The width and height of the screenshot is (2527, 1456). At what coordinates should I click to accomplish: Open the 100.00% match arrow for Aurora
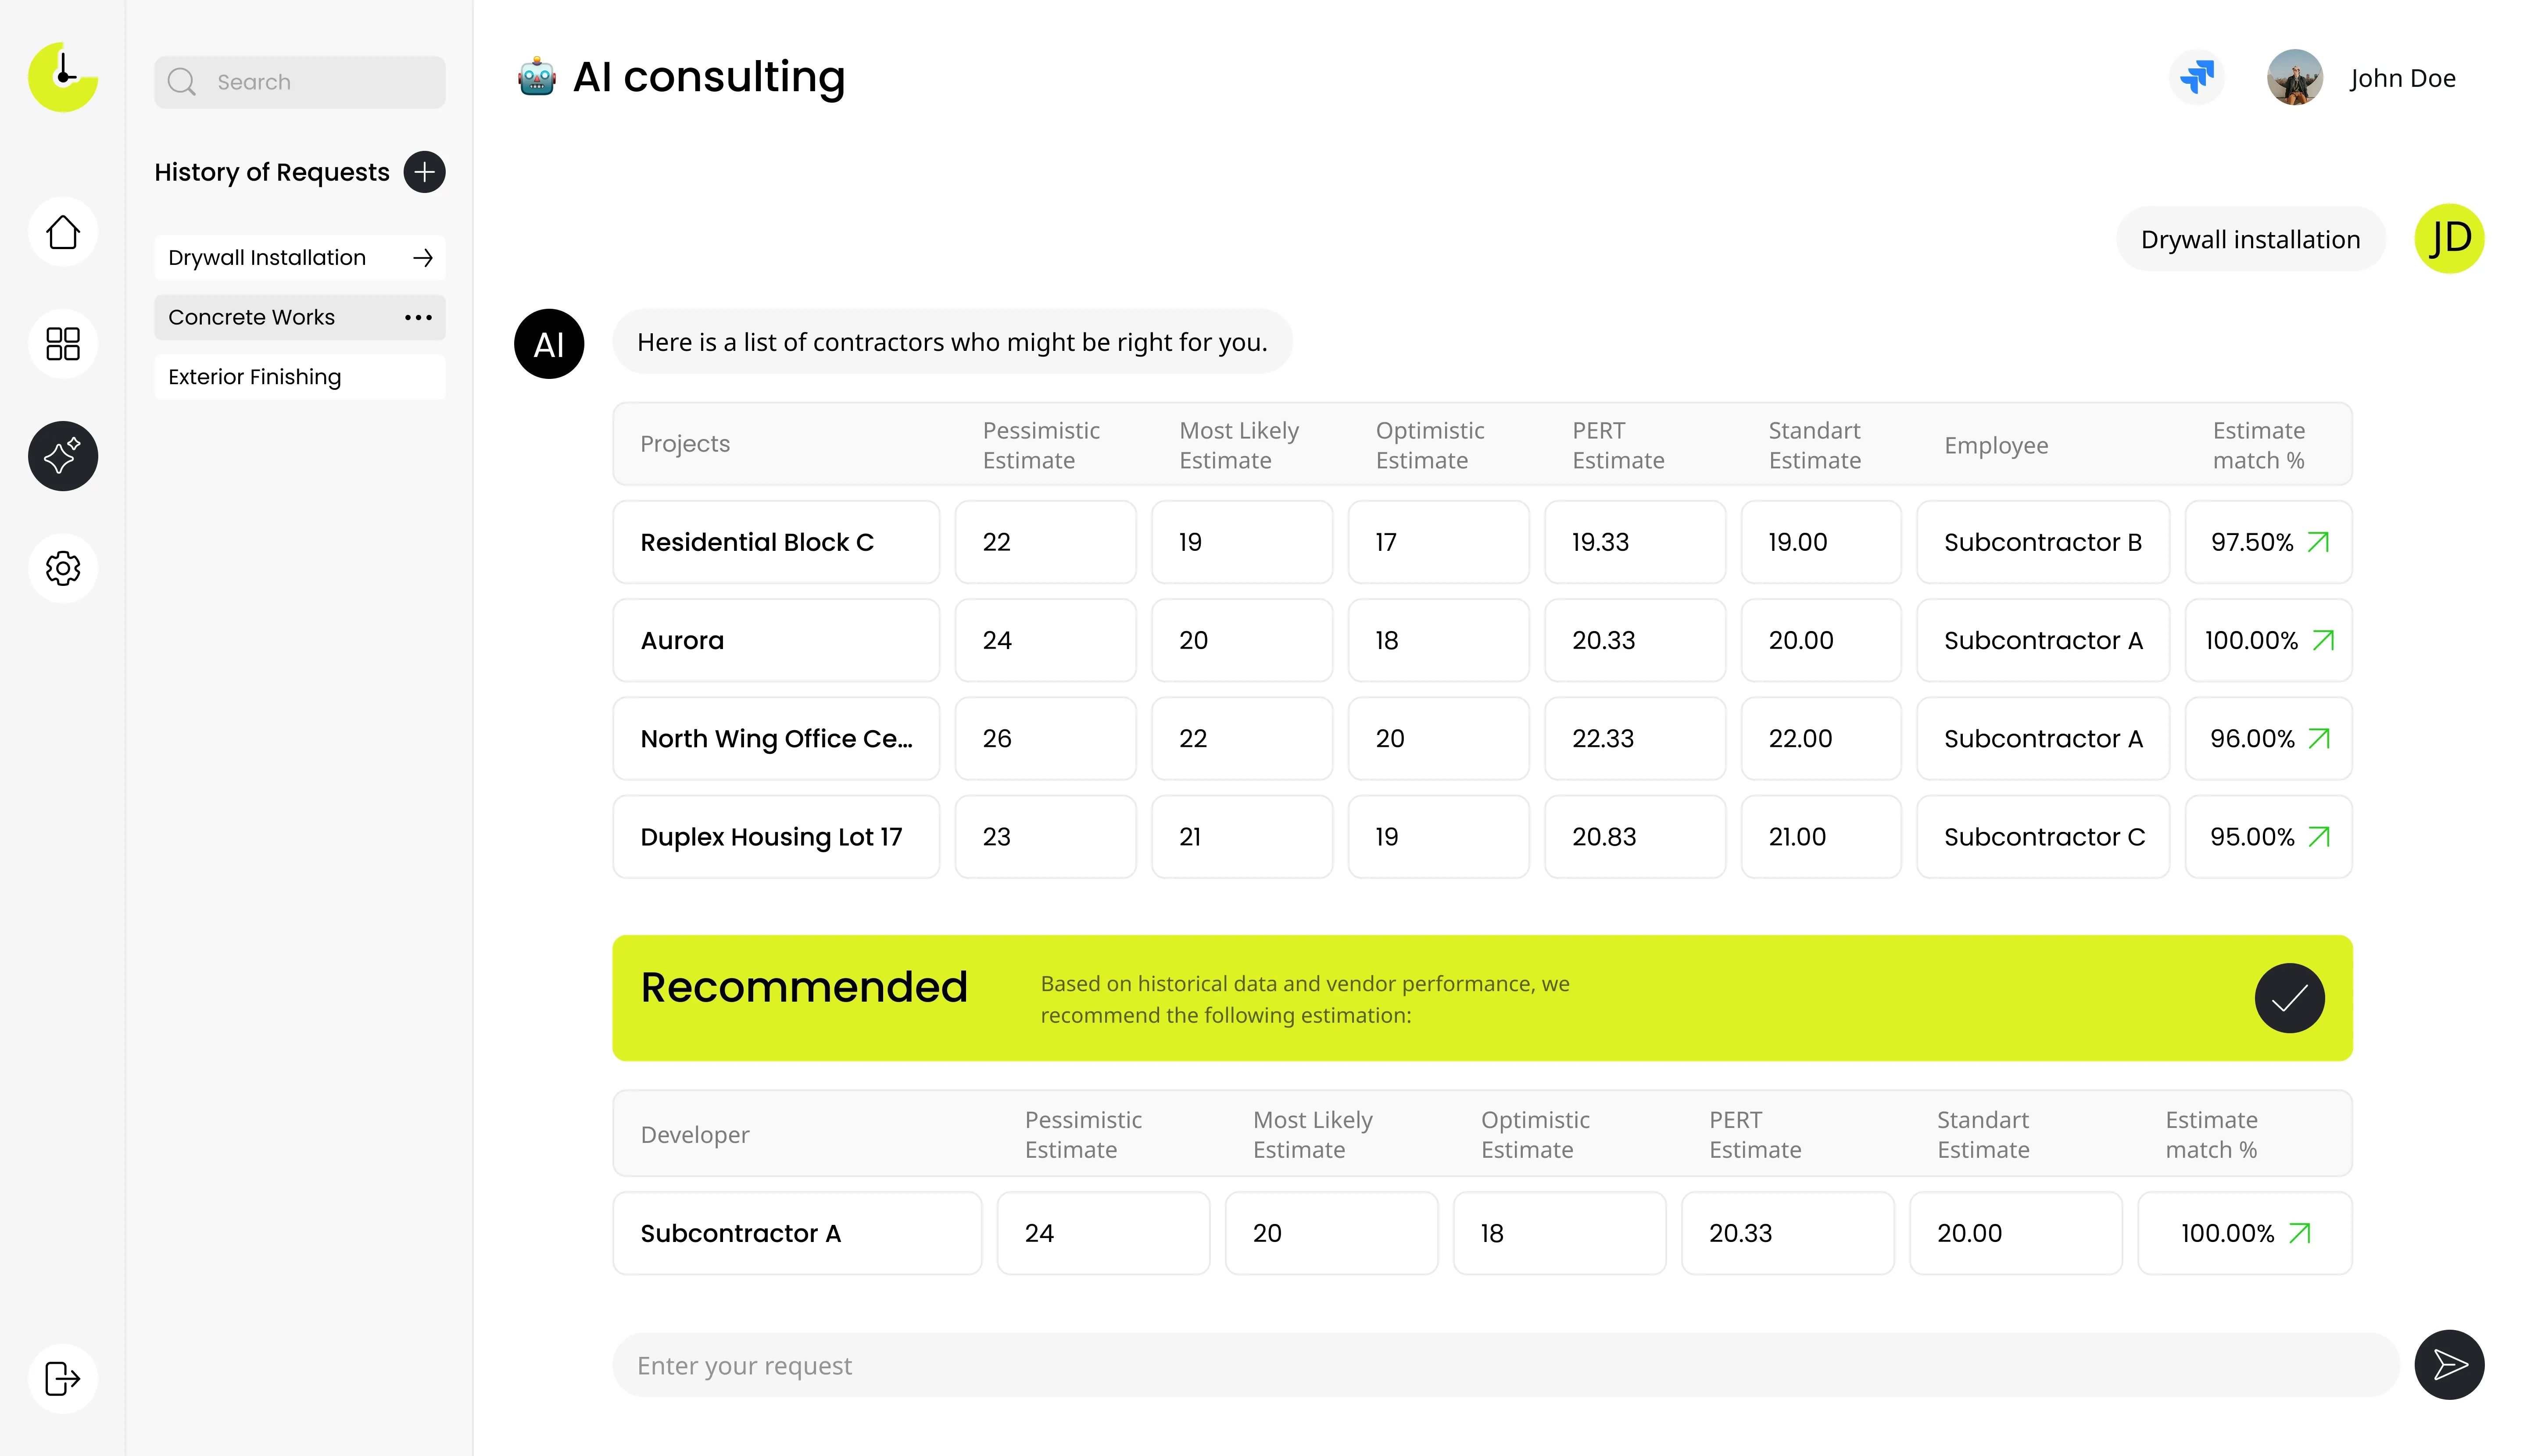(x=2323, y=640)
